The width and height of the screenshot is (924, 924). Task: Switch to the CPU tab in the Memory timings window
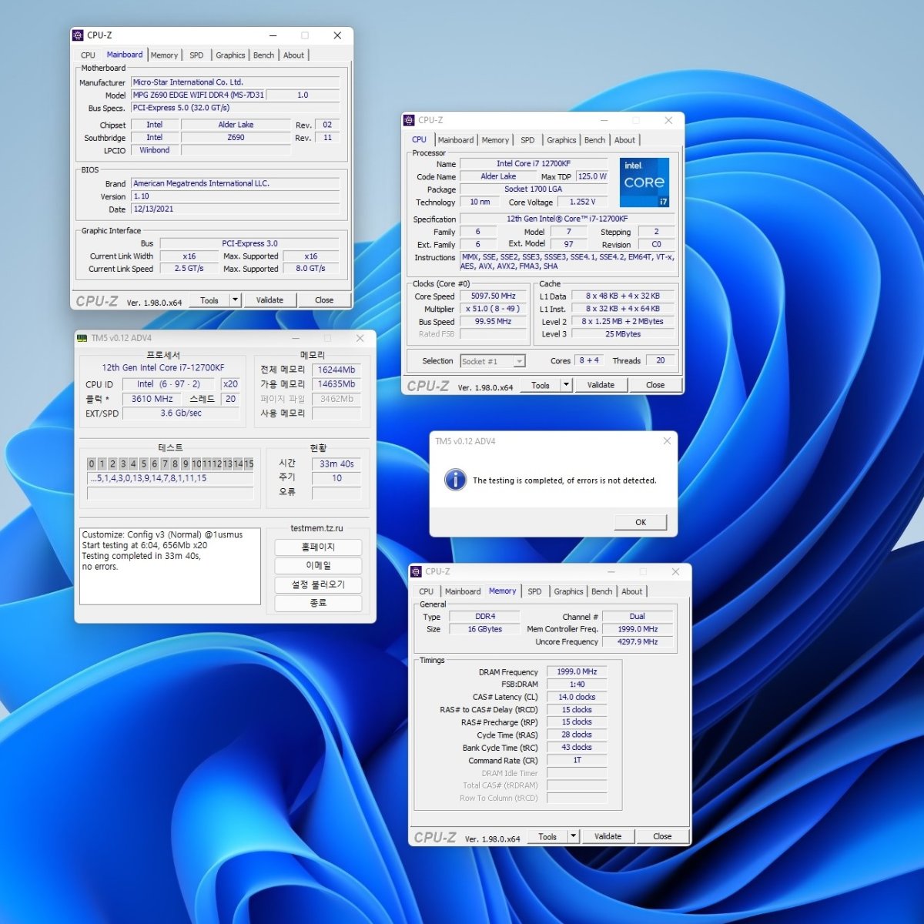426,591
